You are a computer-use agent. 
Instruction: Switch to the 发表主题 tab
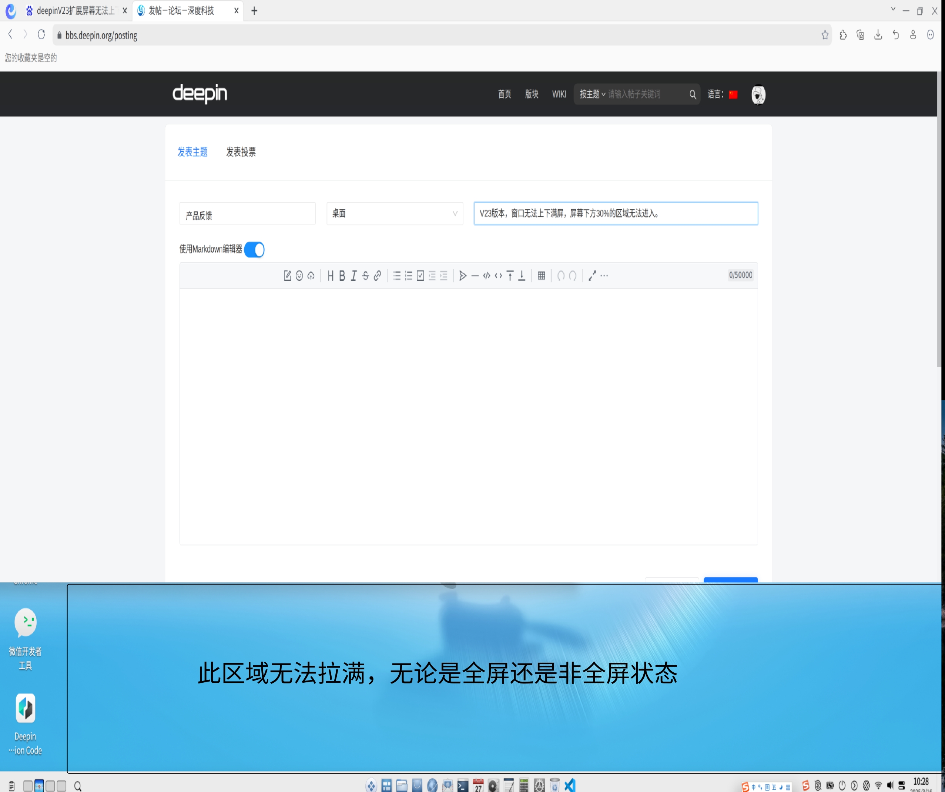192,152
